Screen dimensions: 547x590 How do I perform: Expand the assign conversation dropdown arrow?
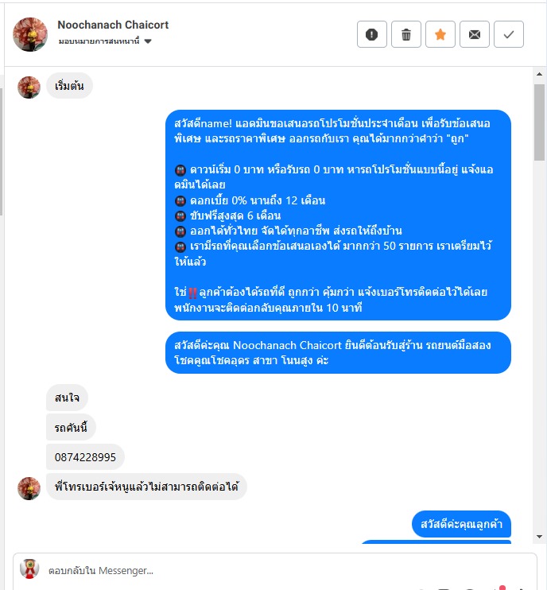(148, 41)
